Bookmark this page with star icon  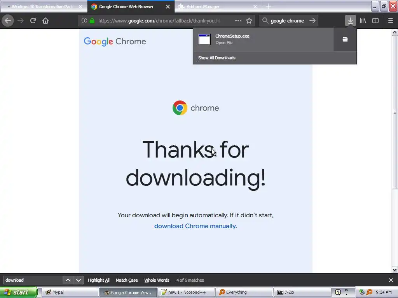(249, 21)
